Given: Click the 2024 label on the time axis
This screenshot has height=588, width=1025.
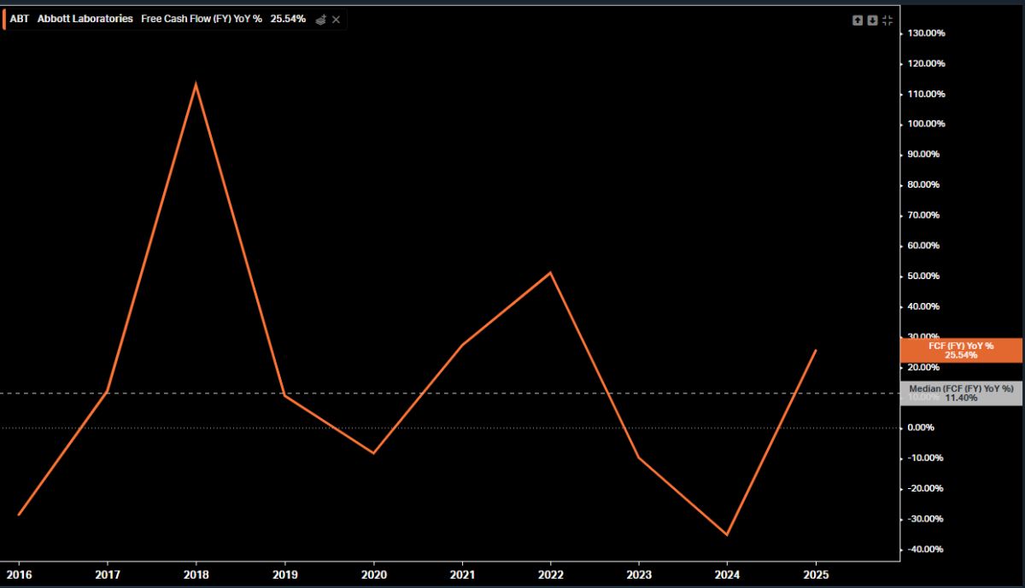Looking at the screenshot, I should [727, 574].
